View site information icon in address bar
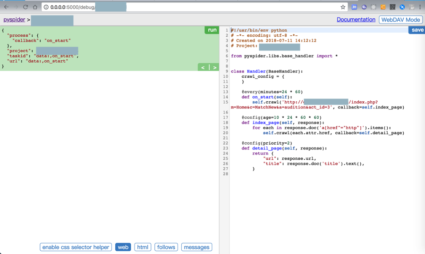 (x=46, y=7)
